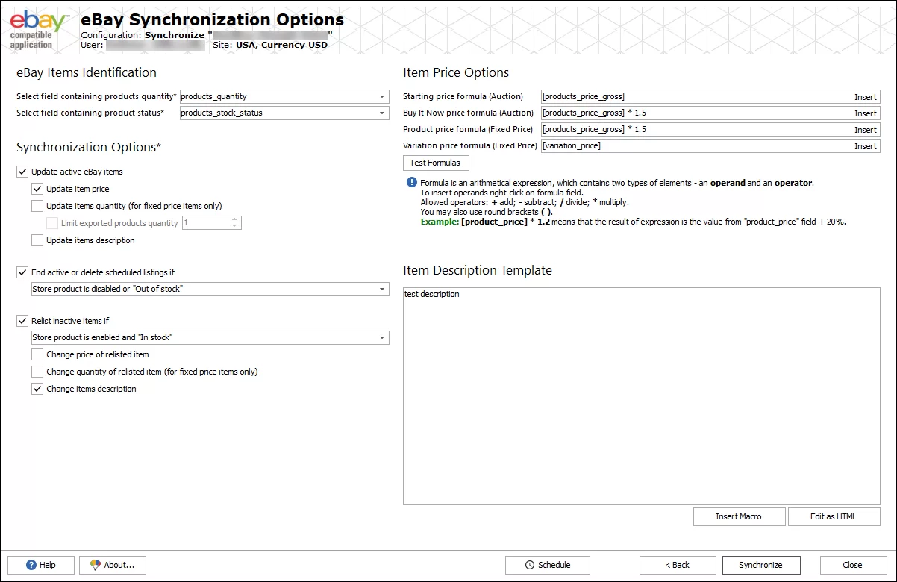Click the blue info icon beside formula help
The width and height of the screenshot is (897, 582).
pyautogui.click(x=411, y=183)
